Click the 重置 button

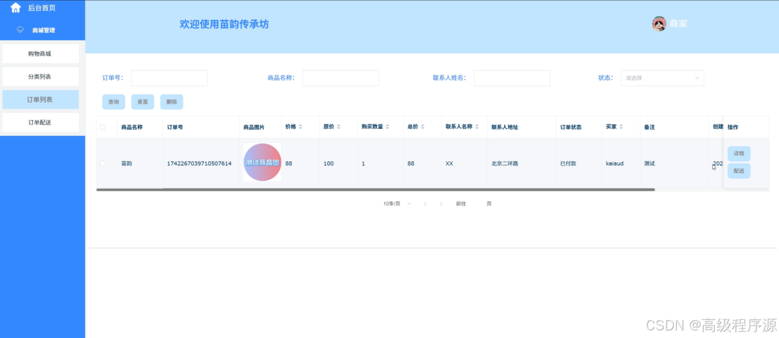(143, 102)
